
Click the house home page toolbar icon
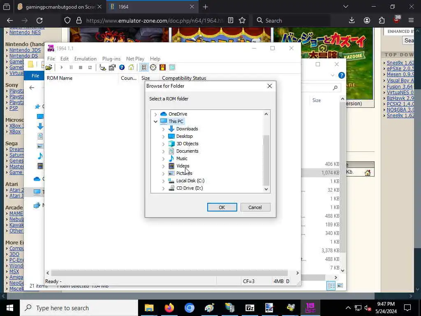[131, 67]
